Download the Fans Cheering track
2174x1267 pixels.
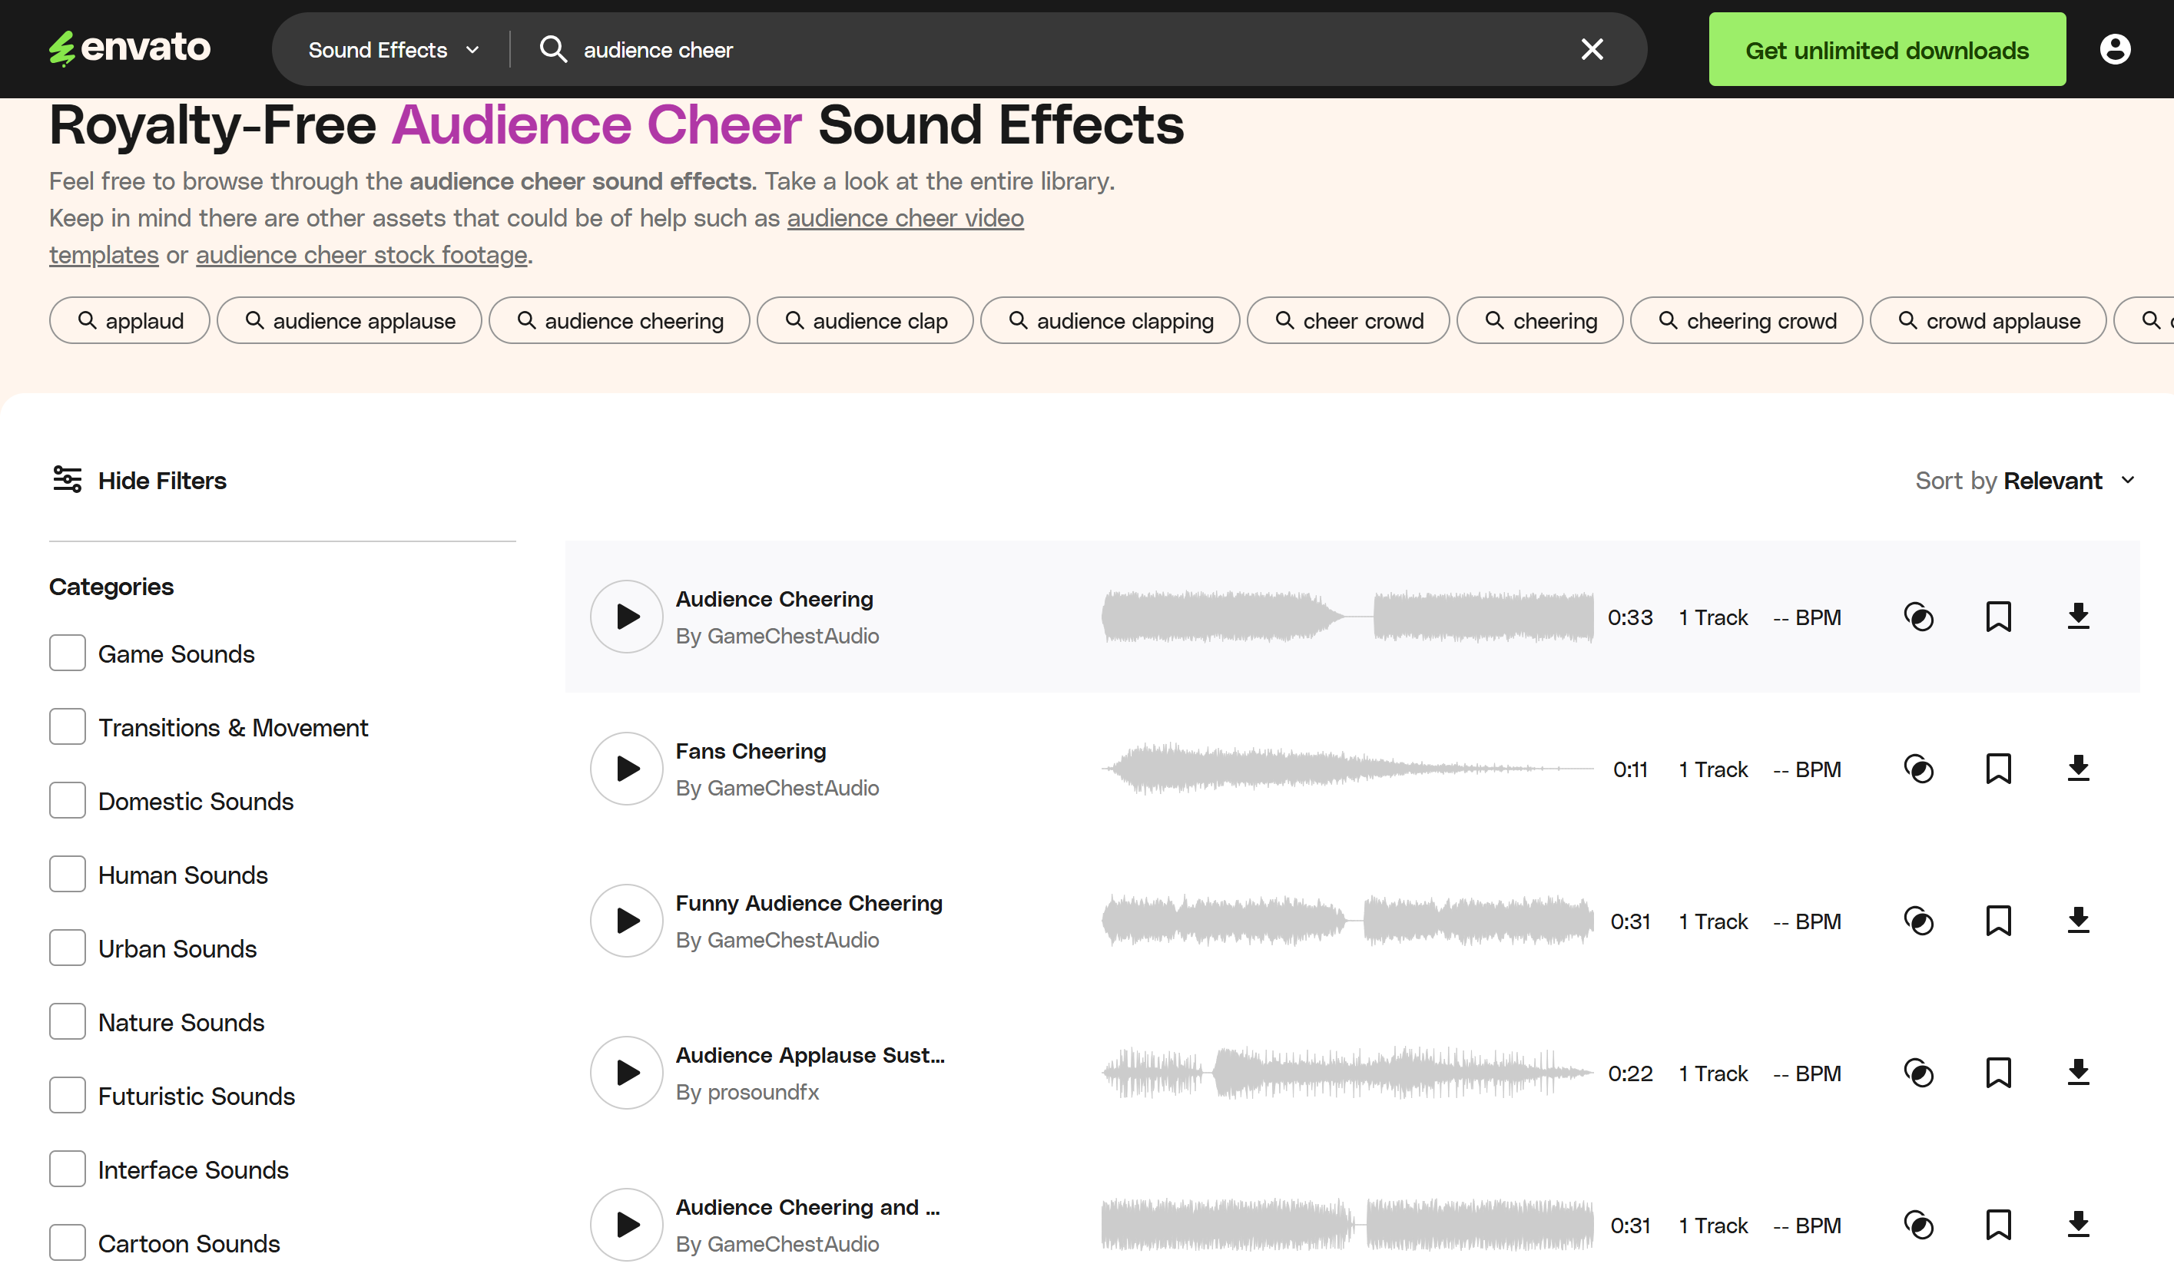click(x=2077, y=769)
